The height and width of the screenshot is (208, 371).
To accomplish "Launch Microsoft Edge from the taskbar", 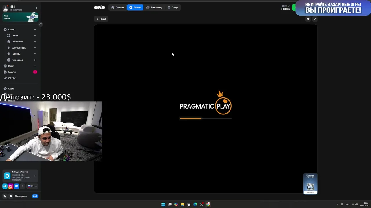I will [x=195, y=205].
